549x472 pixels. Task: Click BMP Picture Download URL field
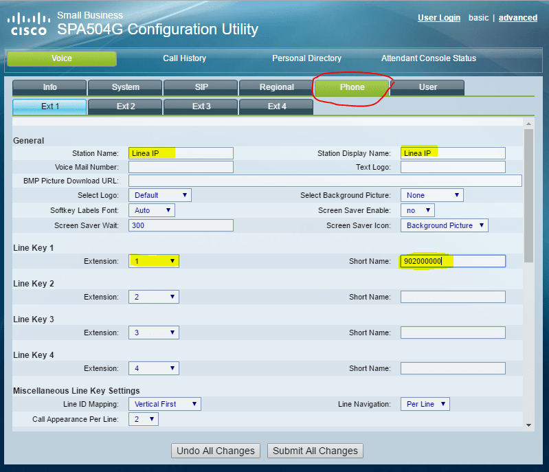point(325,181)
